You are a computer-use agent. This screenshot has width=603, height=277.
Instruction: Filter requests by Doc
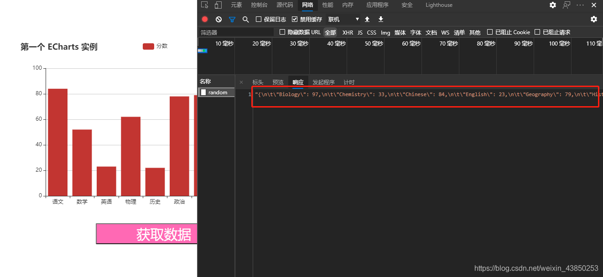[431, 32]
